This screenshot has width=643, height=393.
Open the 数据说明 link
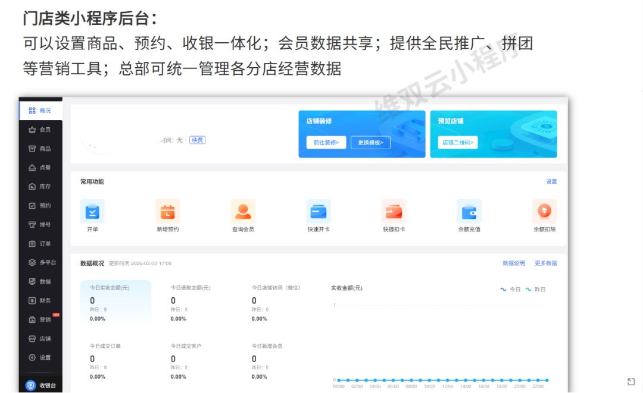point(514,263)
